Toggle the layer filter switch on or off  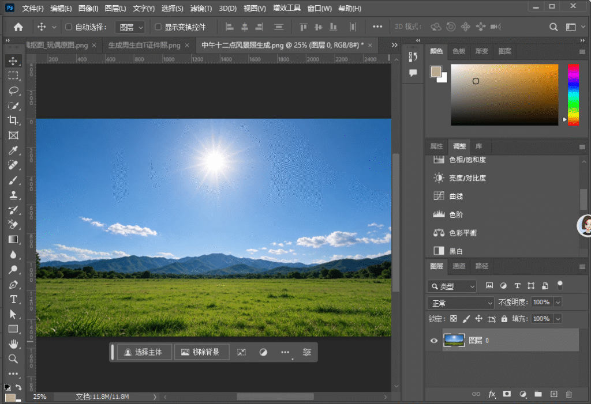[560, 285]
